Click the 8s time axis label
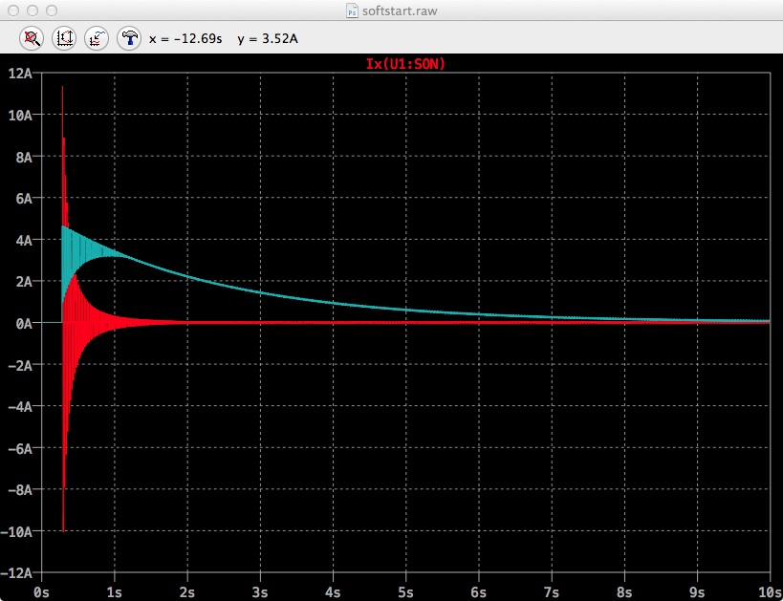The width and height of the screenshot is (783, 601). pos(624,592)
